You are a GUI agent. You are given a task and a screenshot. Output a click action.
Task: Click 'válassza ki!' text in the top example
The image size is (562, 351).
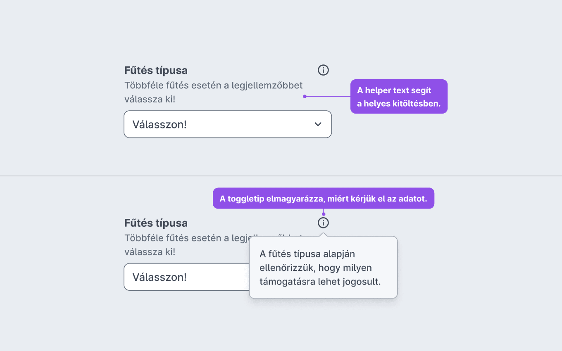(150, 100)
